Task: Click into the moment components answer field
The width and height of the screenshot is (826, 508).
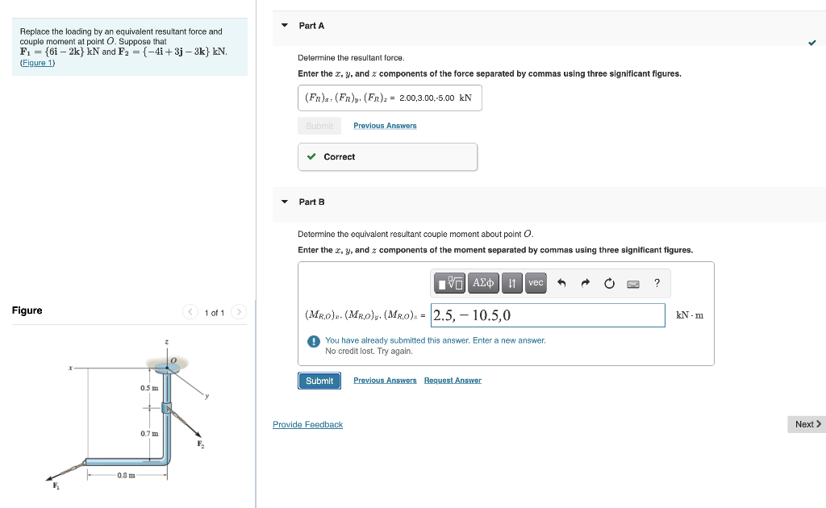Action: click(x=548, y=315)
